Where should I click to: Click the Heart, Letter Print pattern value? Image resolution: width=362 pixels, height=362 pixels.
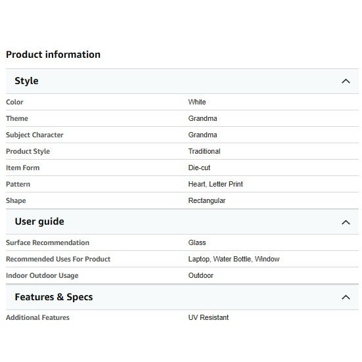(x=215, y=184)
